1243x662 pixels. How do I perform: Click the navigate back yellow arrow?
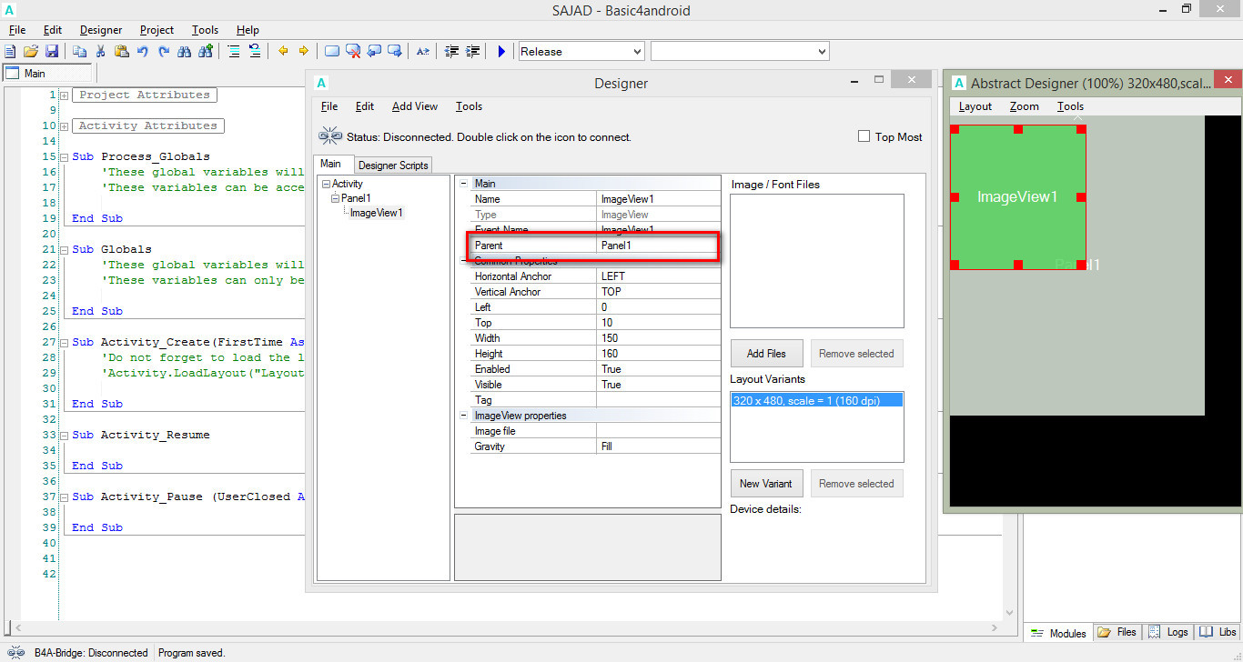(283, 52)
